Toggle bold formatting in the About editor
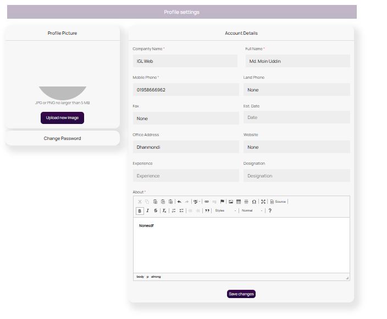Image resolution: width=387 pixels, height=319 pixels. (140, 210)
